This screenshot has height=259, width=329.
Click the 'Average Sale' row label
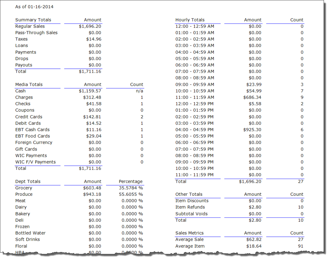click(x=189, y=239)
